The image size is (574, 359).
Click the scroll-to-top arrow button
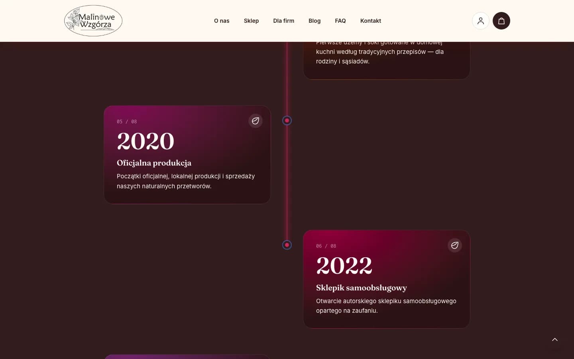[x=555, y=339]
